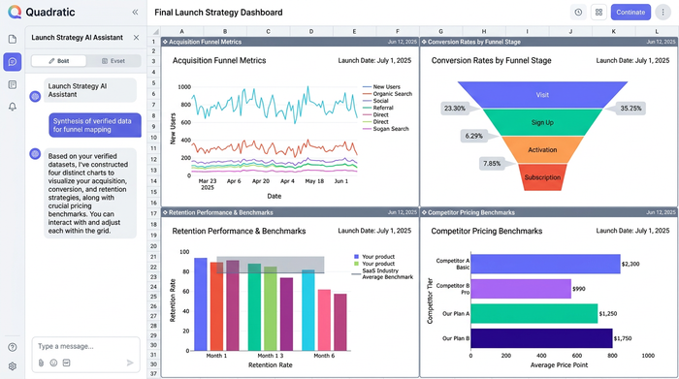Viewport: 679px width, 379px height.
Task: Click the Month 6 axis label
Action: pyautogui.click(x=324, y=356)
